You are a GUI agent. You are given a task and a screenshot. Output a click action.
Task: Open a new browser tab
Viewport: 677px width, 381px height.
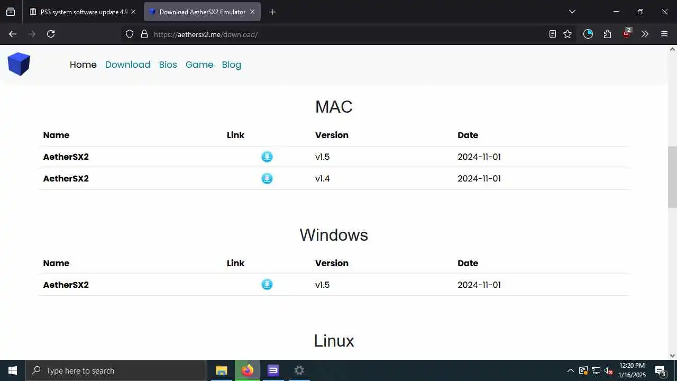pos(272,12)
